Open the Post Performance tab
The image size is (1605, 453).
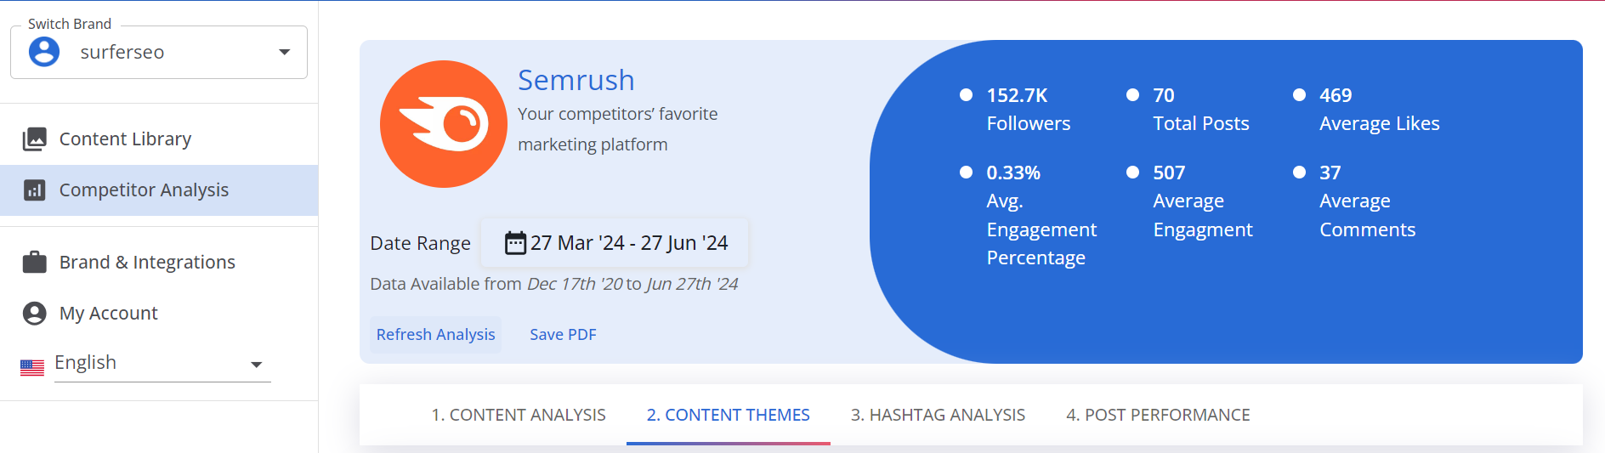(1158, 415)
